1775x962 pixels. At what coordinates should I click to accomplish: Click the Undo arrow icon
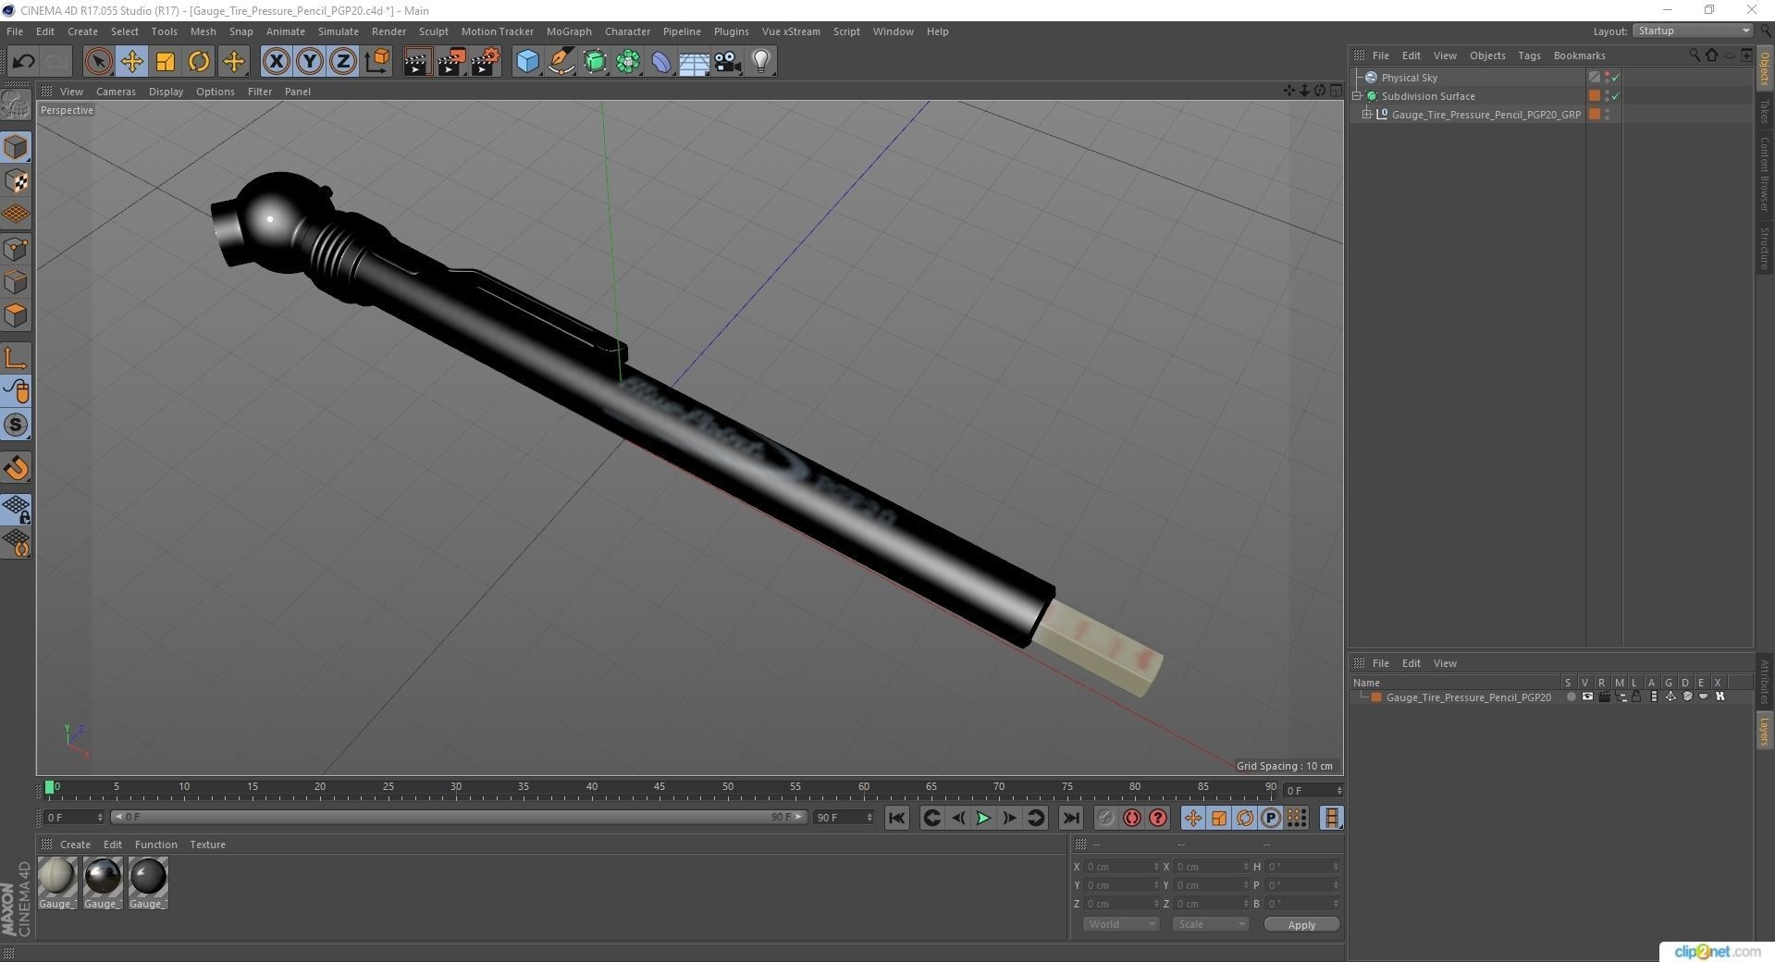click(x=23, y=62)
